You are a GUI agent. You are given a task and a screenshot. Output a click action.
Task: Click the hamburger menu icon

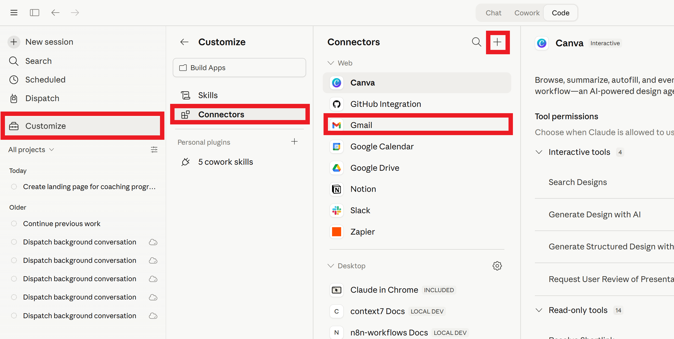click(x=14, y=13)
